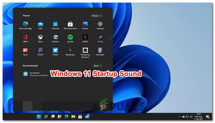Open the To Do app
This screenshot has height=123, width=215.
click(x=100, y=39)
